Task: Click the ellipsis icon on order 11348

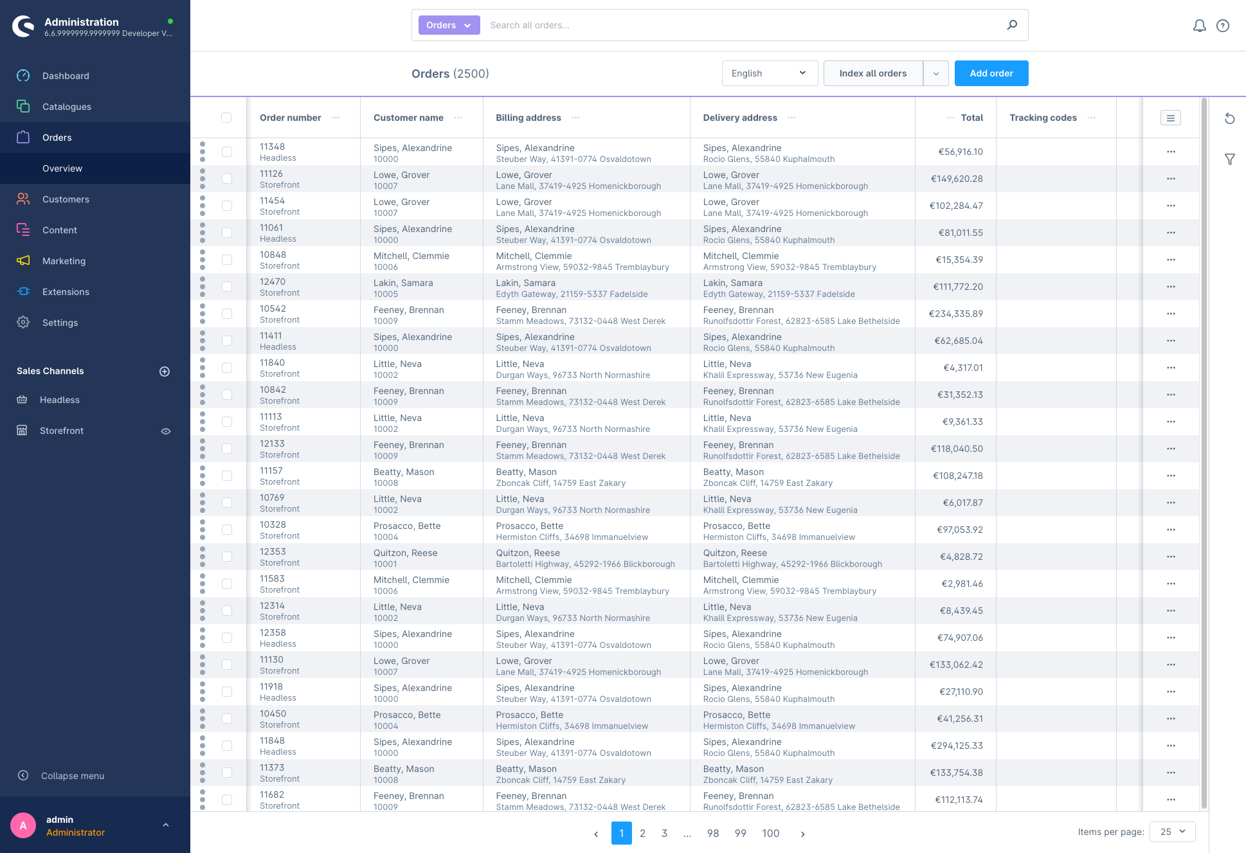Action: click(1171, 152)
